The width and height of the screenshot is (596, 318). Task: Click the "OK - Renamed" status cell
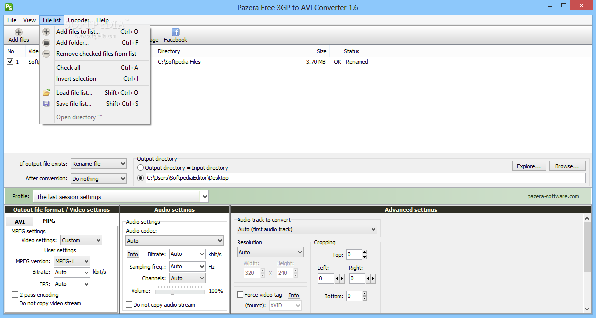[x=351, y=62]
